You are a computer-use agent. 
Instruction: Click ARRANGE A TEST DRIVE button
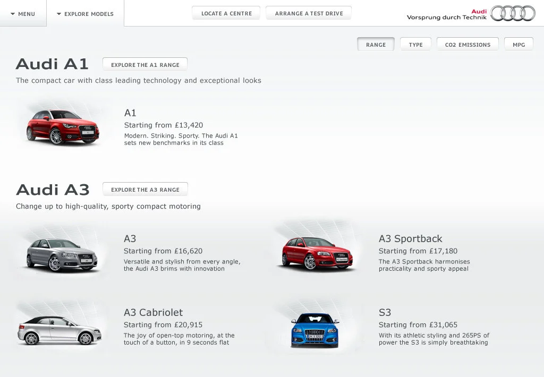(x=309, y=13)
